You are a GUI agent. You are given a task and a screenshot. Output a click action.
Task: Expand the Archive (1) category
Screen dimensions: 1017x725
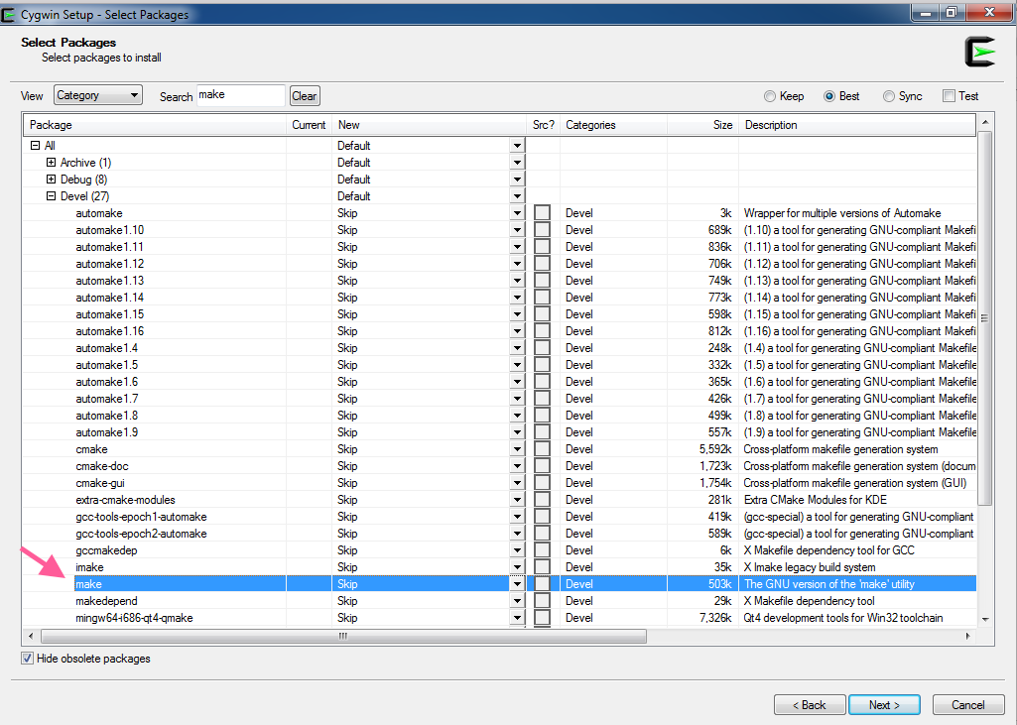pos(52,162)
